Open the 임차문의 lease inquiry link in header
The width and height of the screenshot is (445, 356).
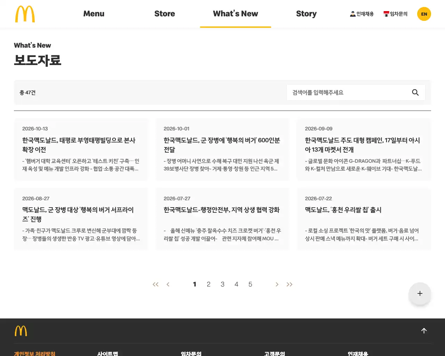(x=395, y=14)
